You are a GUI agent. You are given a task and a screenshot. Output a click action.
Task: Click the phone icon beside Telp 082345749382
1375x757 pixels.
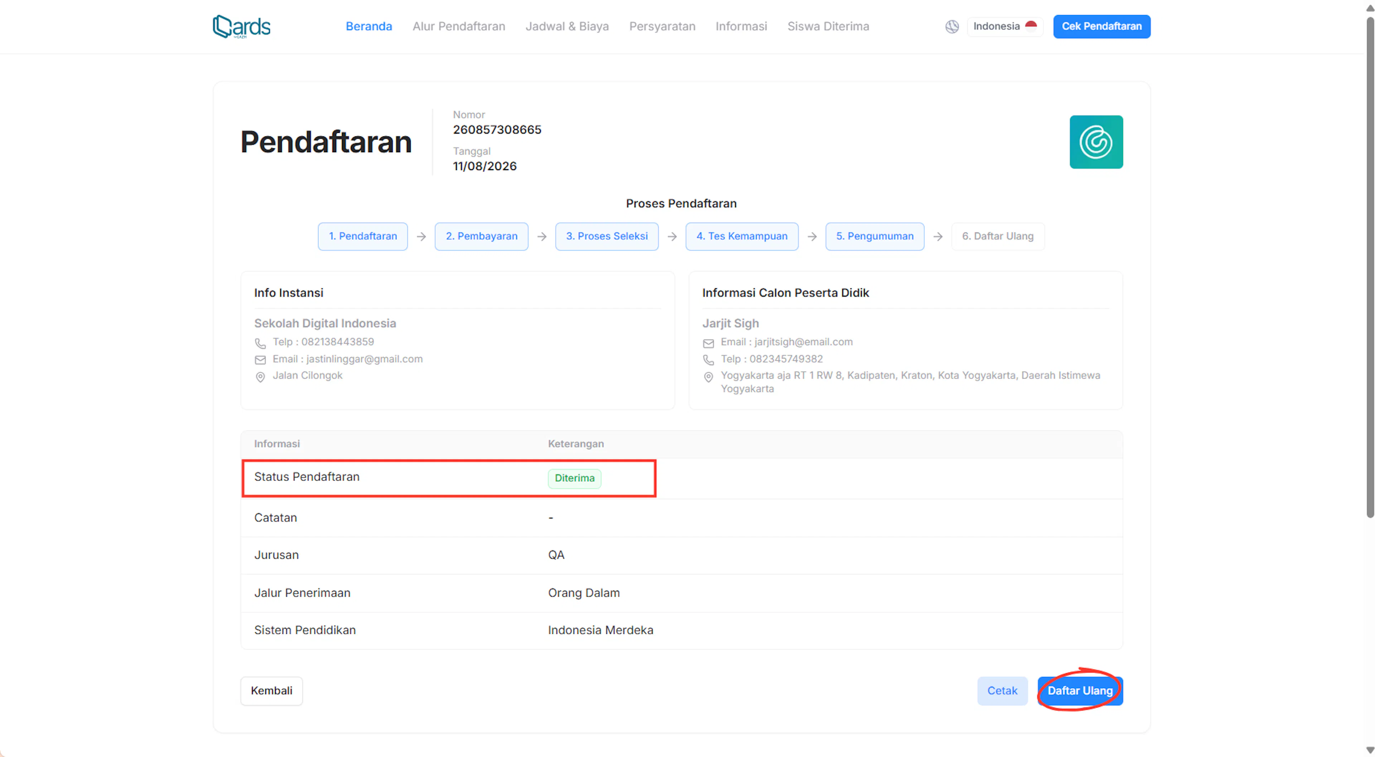708,360
